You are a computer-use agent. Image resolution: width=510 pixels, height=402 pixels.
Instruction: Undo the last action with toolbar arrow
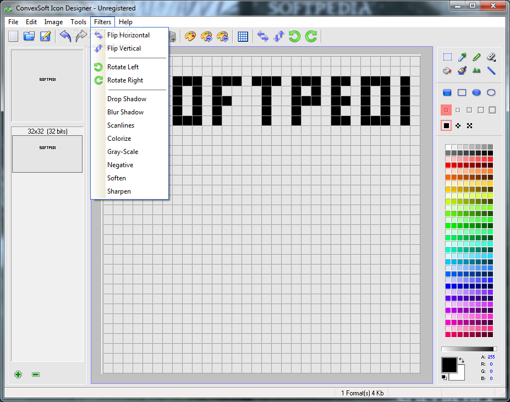click(65, 36)
